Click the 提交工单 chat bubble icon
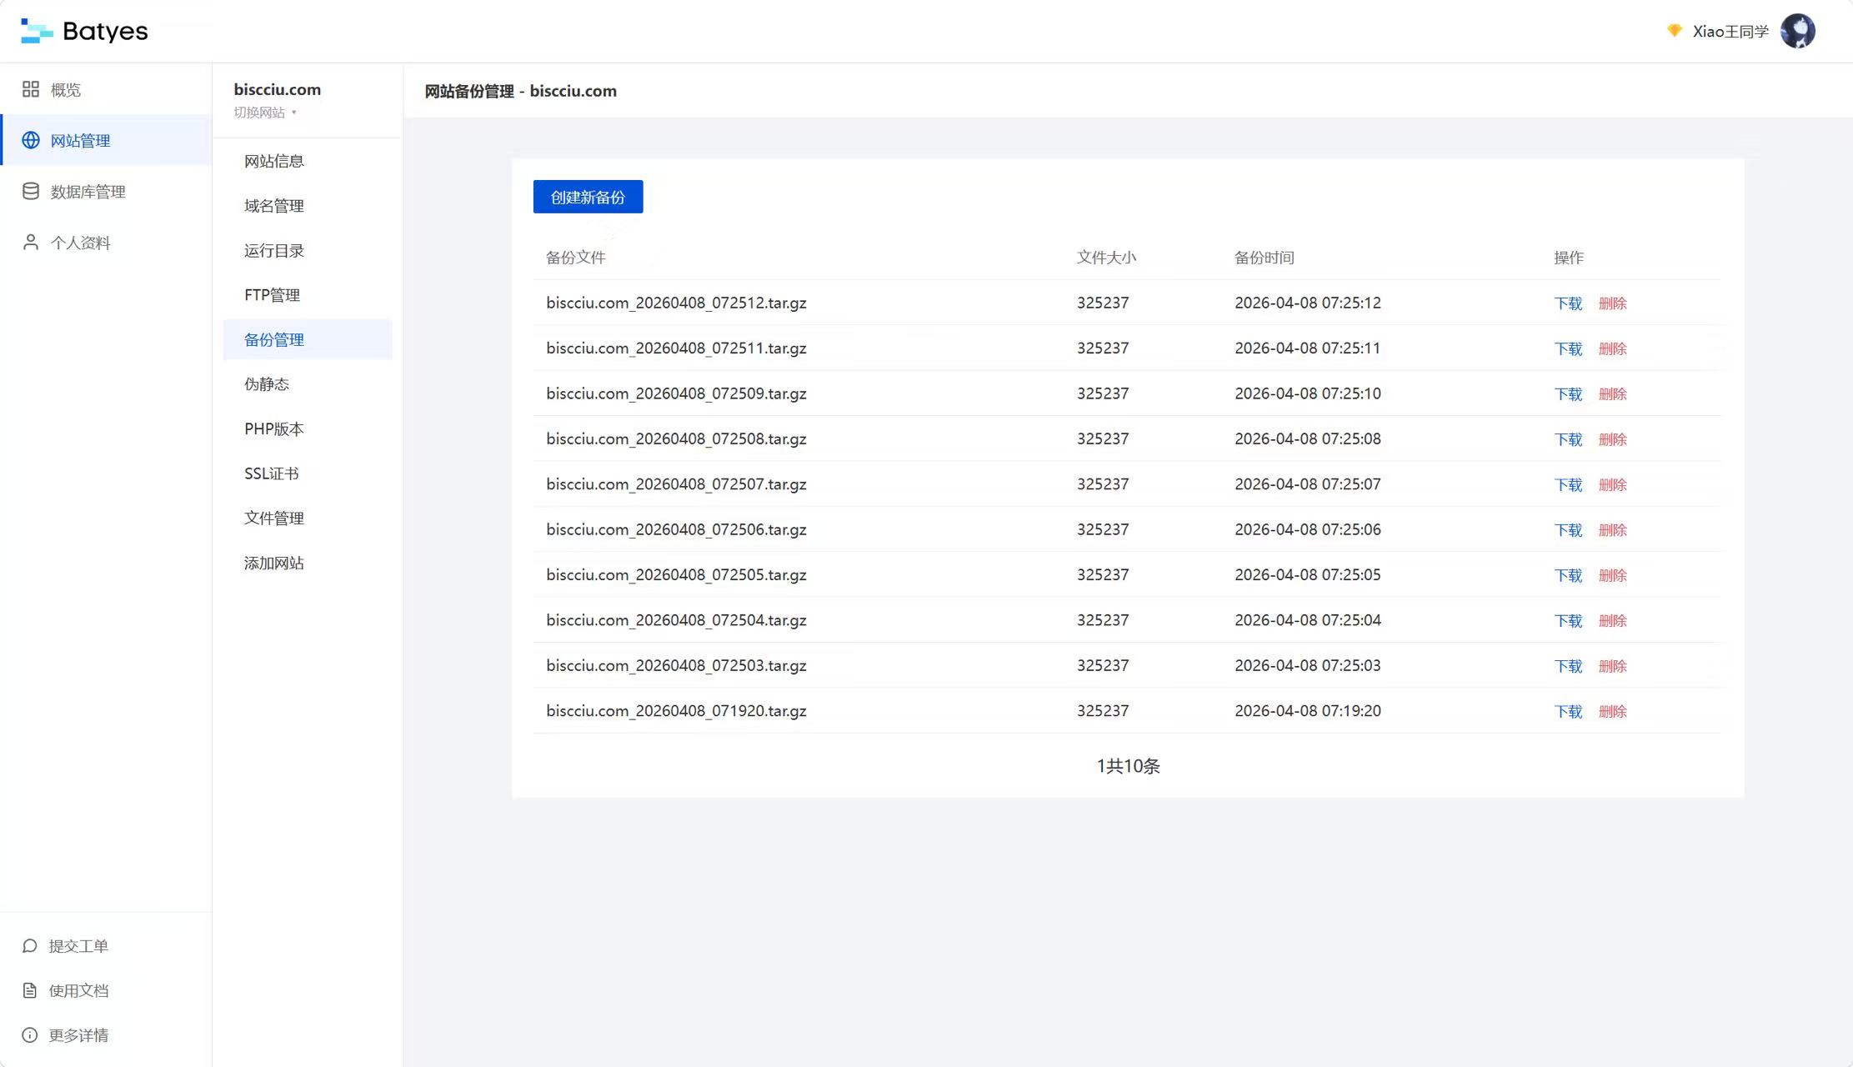 pos(30,946)
